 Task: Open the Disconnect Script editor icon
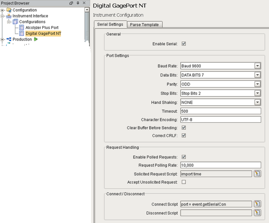pyautogui.click(x=257, y=212)
